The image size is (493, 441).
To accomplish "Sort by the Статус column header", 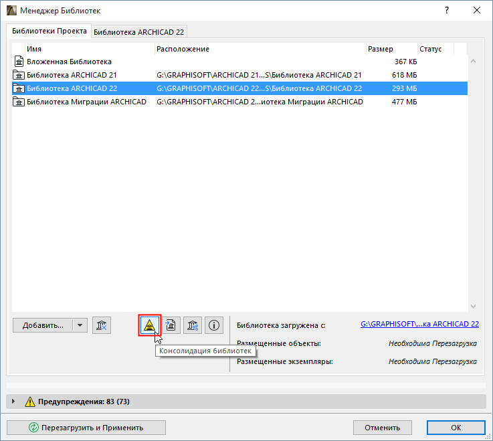I will click(435, 49).
